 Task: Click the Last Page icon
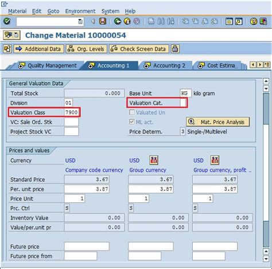point(215,21)
